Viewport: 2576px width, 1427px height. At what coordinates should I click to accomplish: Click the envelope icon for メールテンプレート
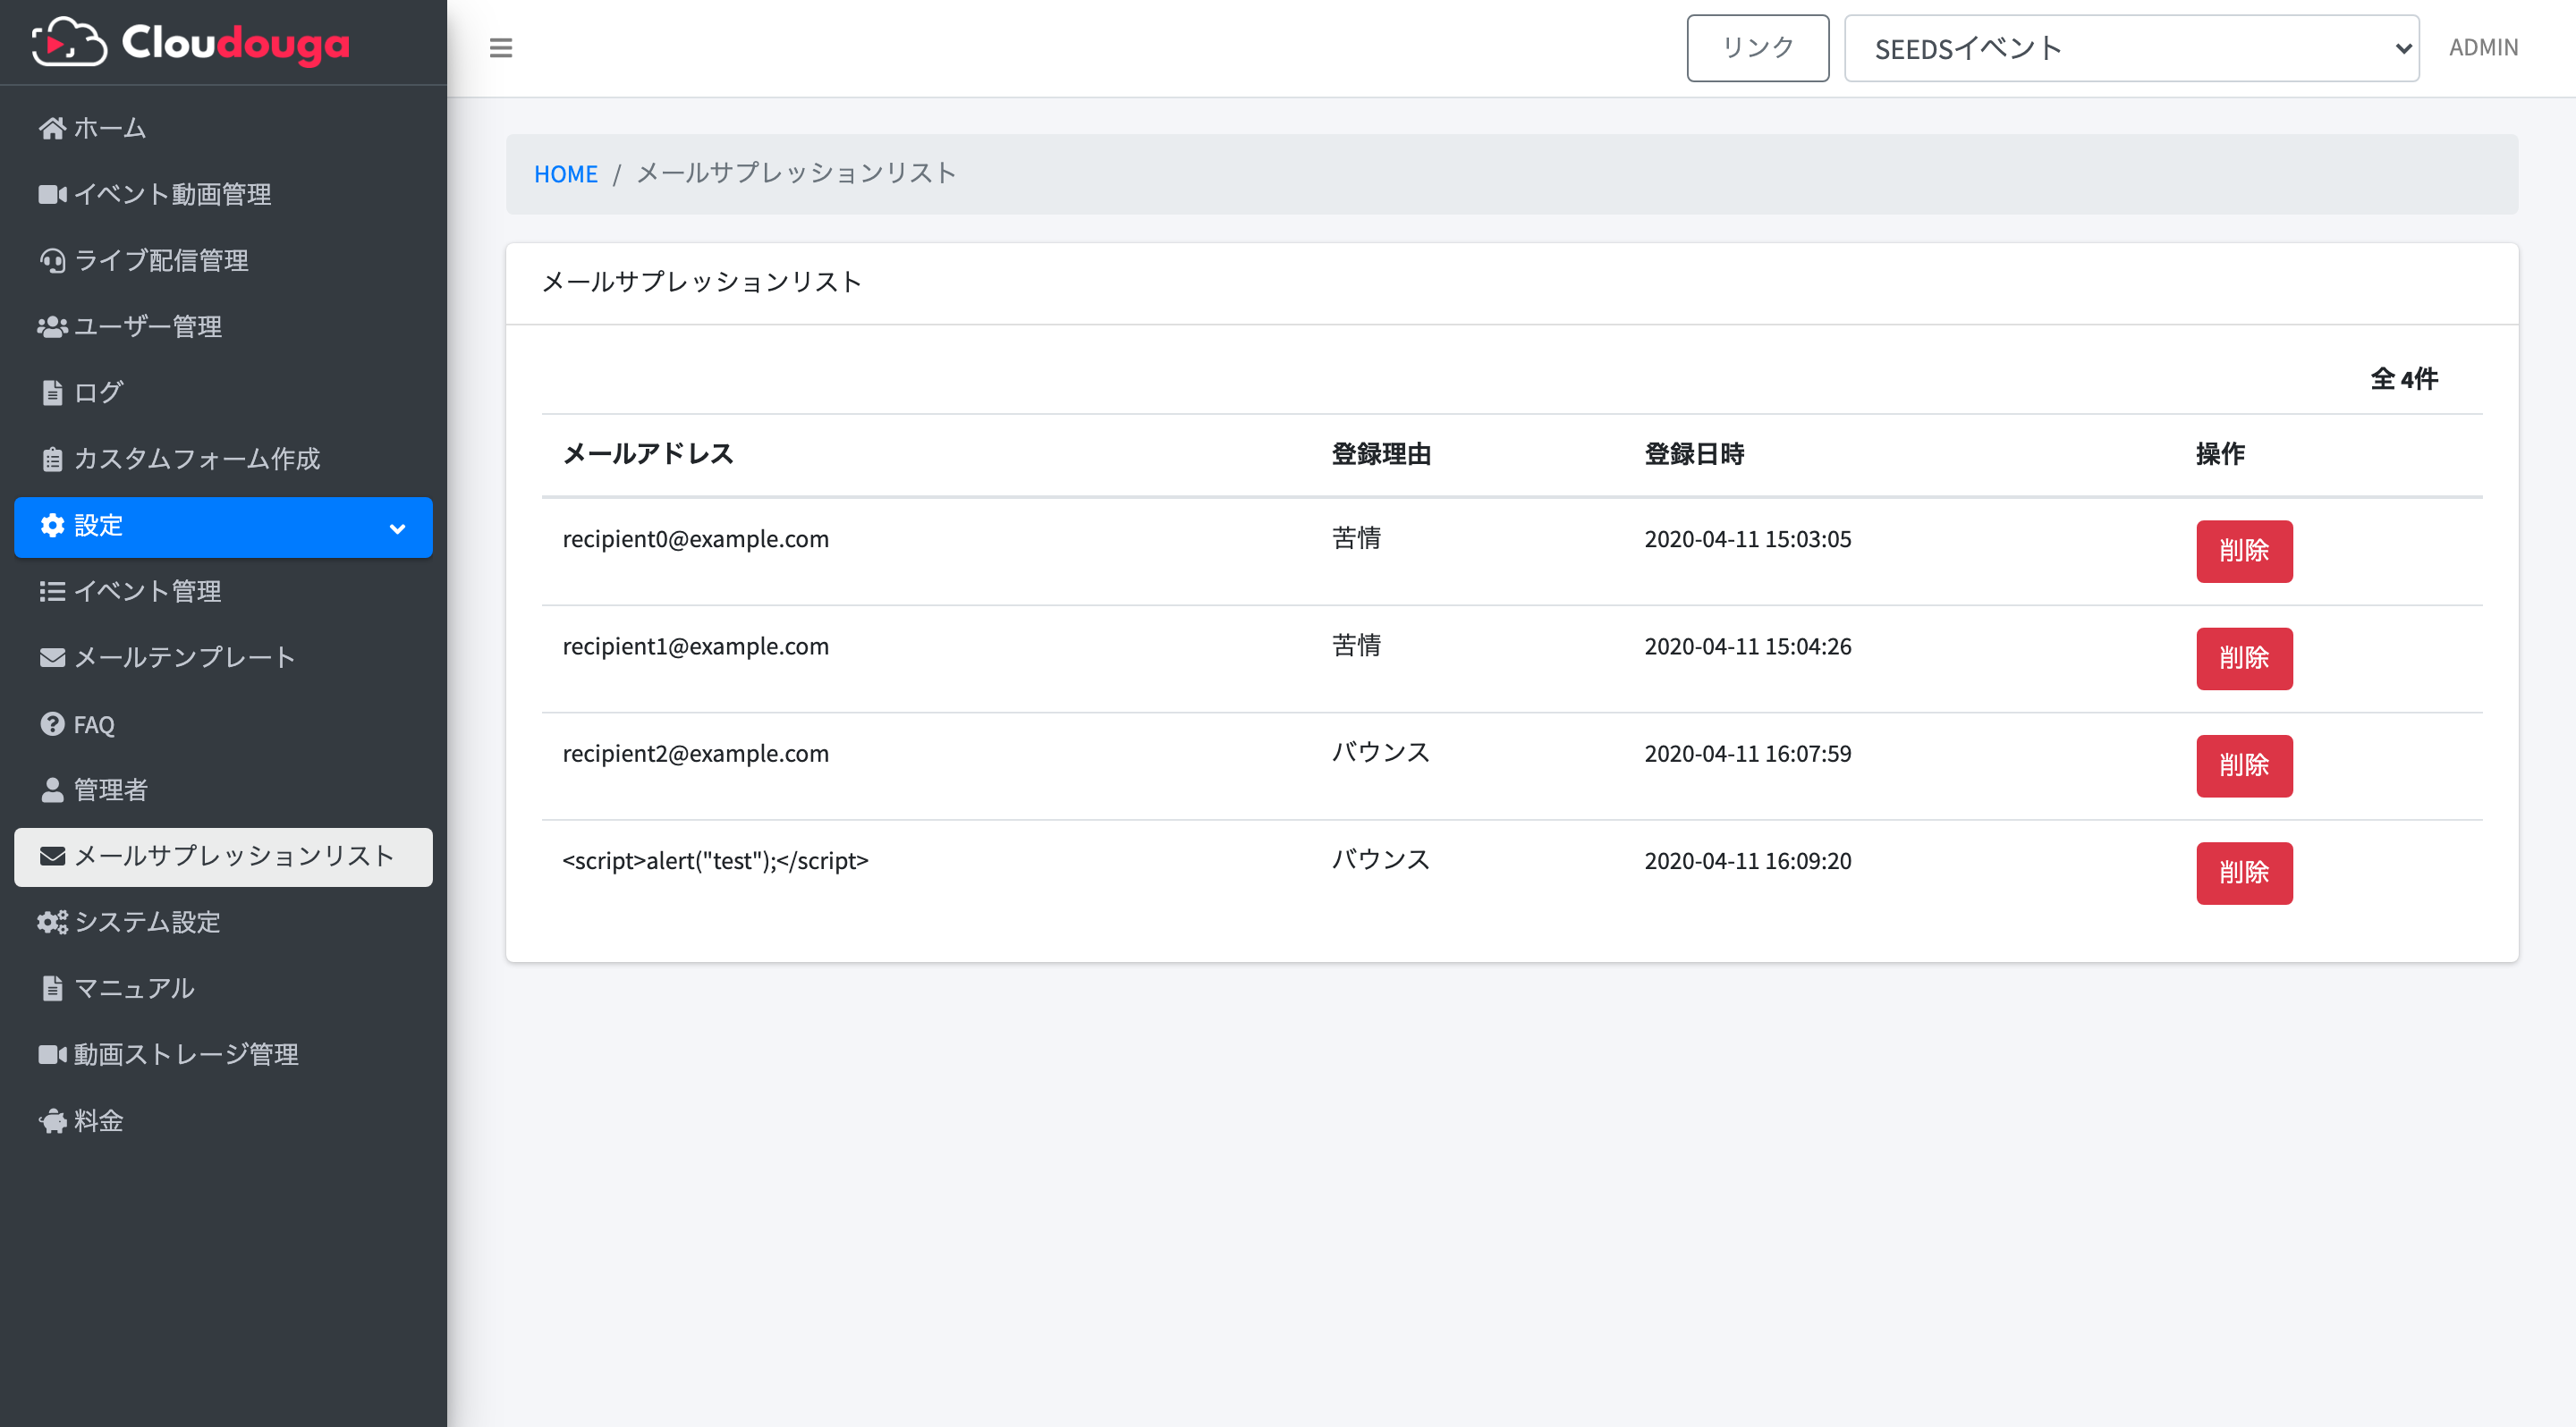coord(52,656)
